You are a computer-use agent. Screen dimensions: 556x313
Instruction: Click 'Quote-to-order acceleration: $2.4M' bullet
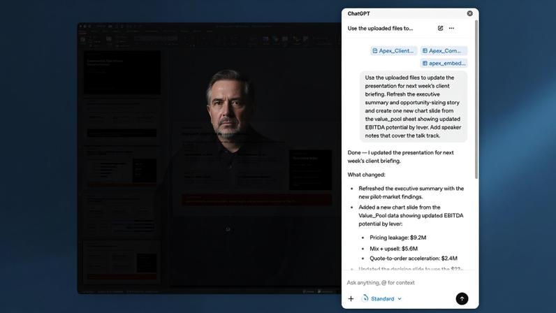[414, 259]
